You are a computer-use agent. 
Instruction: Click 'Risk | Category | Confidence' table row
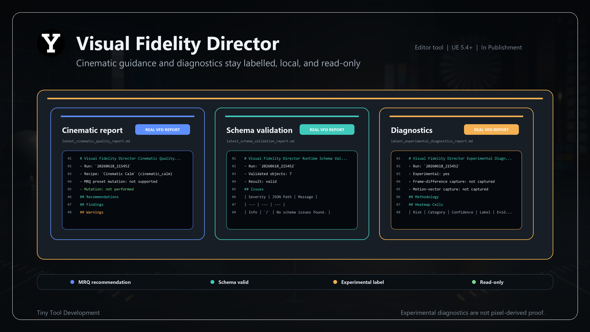(x=460, y=212)
